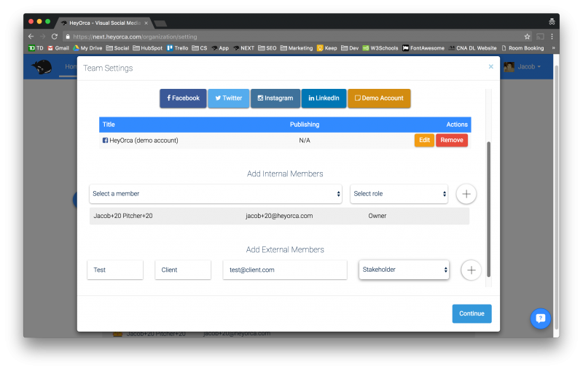The width and height of the screenshot is (583, 371).
Task: Open the Dev bookmarks folder
Action: pyautogui.click(x=350, y=48)
